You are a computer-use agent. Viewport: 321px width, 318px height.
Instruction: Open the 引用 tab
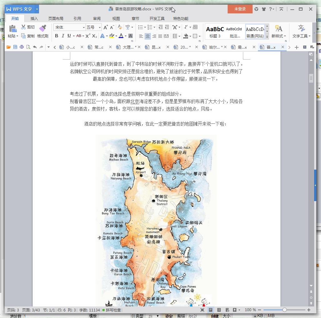click(77, 19)
